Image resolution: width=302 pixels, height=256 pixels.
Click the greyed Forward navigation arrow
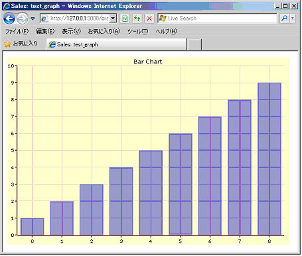23,19
